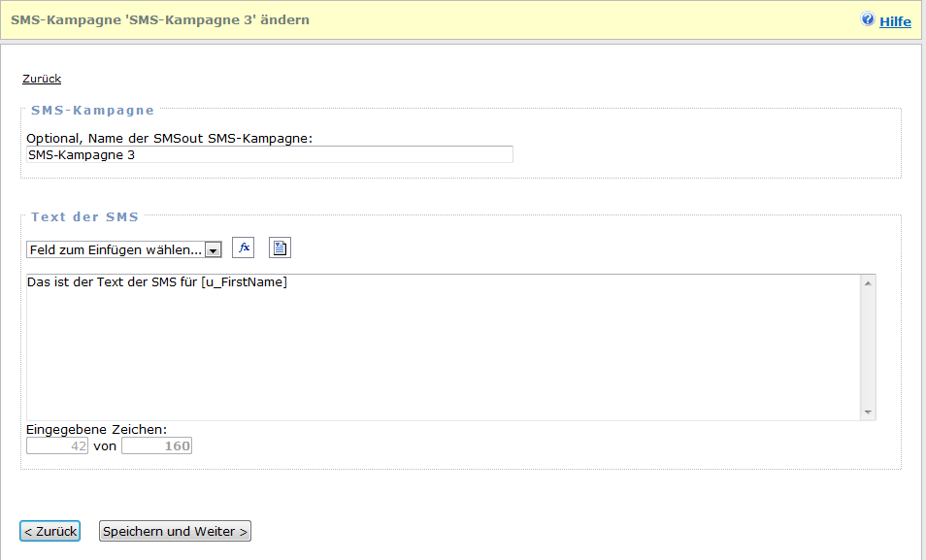
Task: Click the 'Optional, Name der SMSout SMS-Kampagne' label
Action: (x=169, y=139)
